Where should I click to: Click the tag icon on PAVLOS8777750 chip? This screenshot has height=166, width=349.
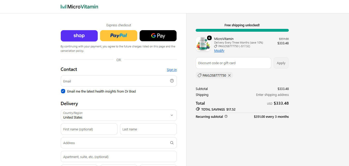199,75
